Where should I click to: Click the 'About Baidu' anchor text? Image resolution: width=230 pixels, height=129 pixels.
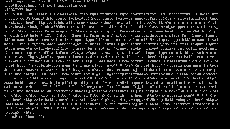(x=78, y=100)
